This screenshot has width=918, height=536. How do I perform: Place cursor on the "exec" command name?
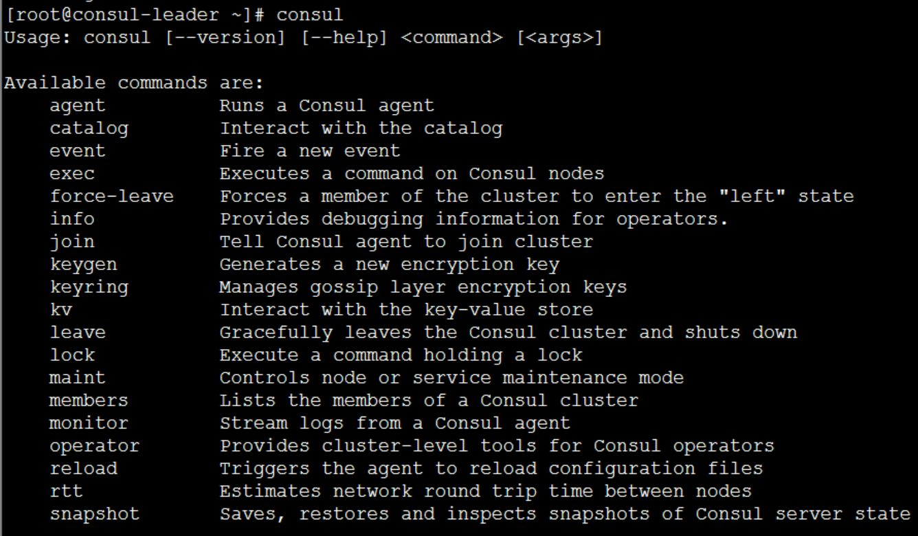point(72,174)
